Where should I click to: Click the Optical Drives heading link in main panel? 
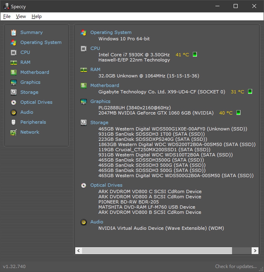tap(106, 185)
